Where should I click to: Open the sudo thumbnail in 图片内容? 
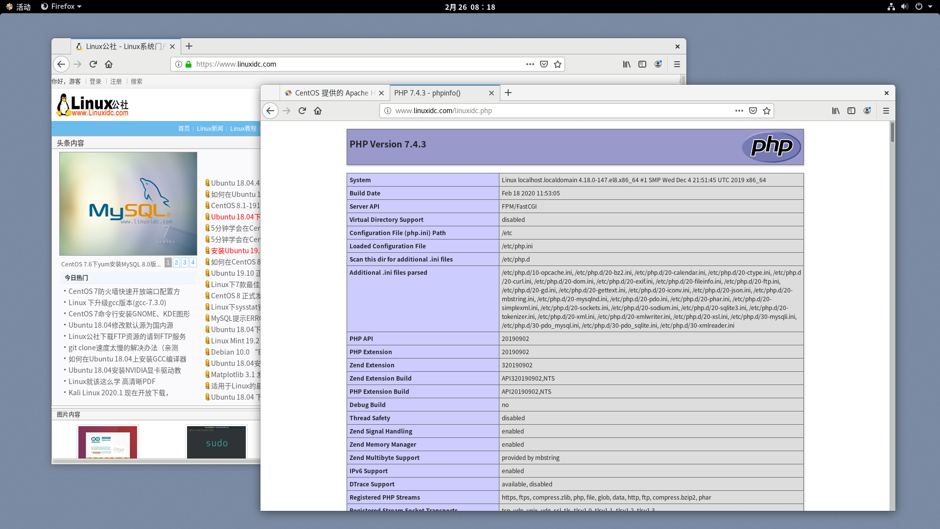[216, 442]
